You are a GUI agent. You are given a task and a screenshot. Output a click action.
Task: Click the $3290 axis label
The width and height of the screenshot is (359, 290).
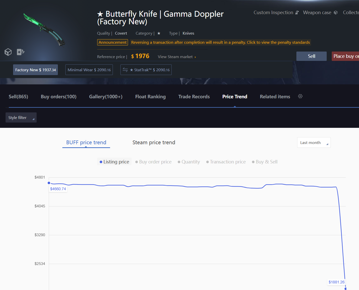40,235
